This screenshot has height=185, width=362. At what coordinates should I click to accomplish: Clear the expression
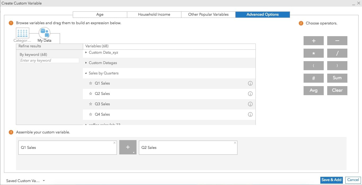pos(337,90)
